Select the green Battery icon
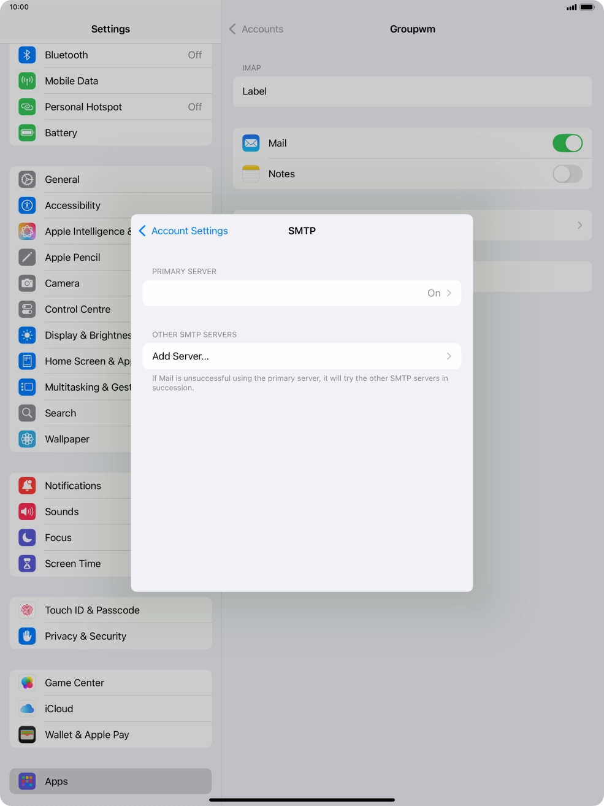Screen dimensions: 604x806 click(x=27, y=132)
